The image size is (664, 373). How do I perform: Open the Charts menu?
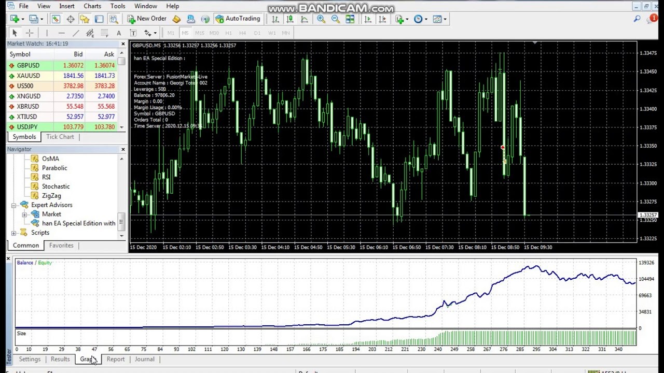coord(92,6)
